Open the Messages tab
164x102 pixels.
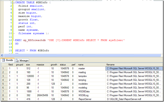[22, 60]
